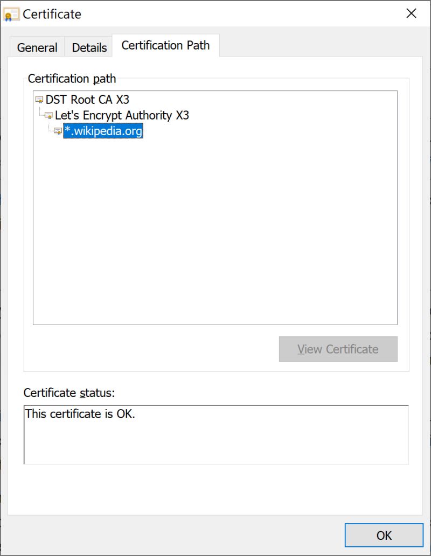Select the *.wikipedia.org entry
This screenshot has width=431, height=556.
[103, 131]
